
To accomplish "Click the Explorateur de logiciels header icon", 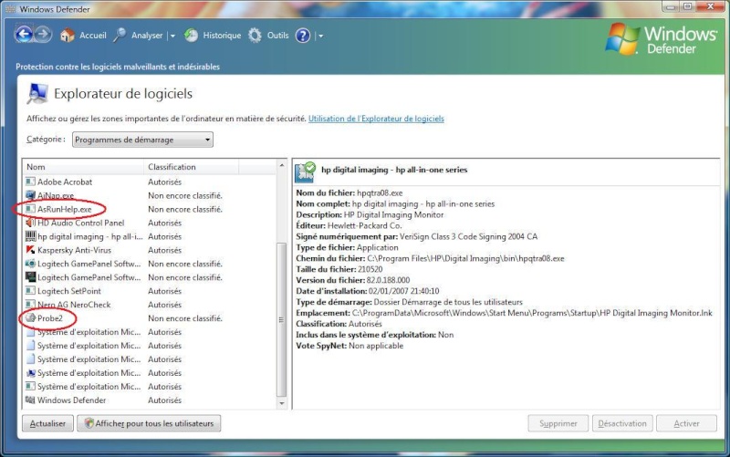I will [37, 93].
